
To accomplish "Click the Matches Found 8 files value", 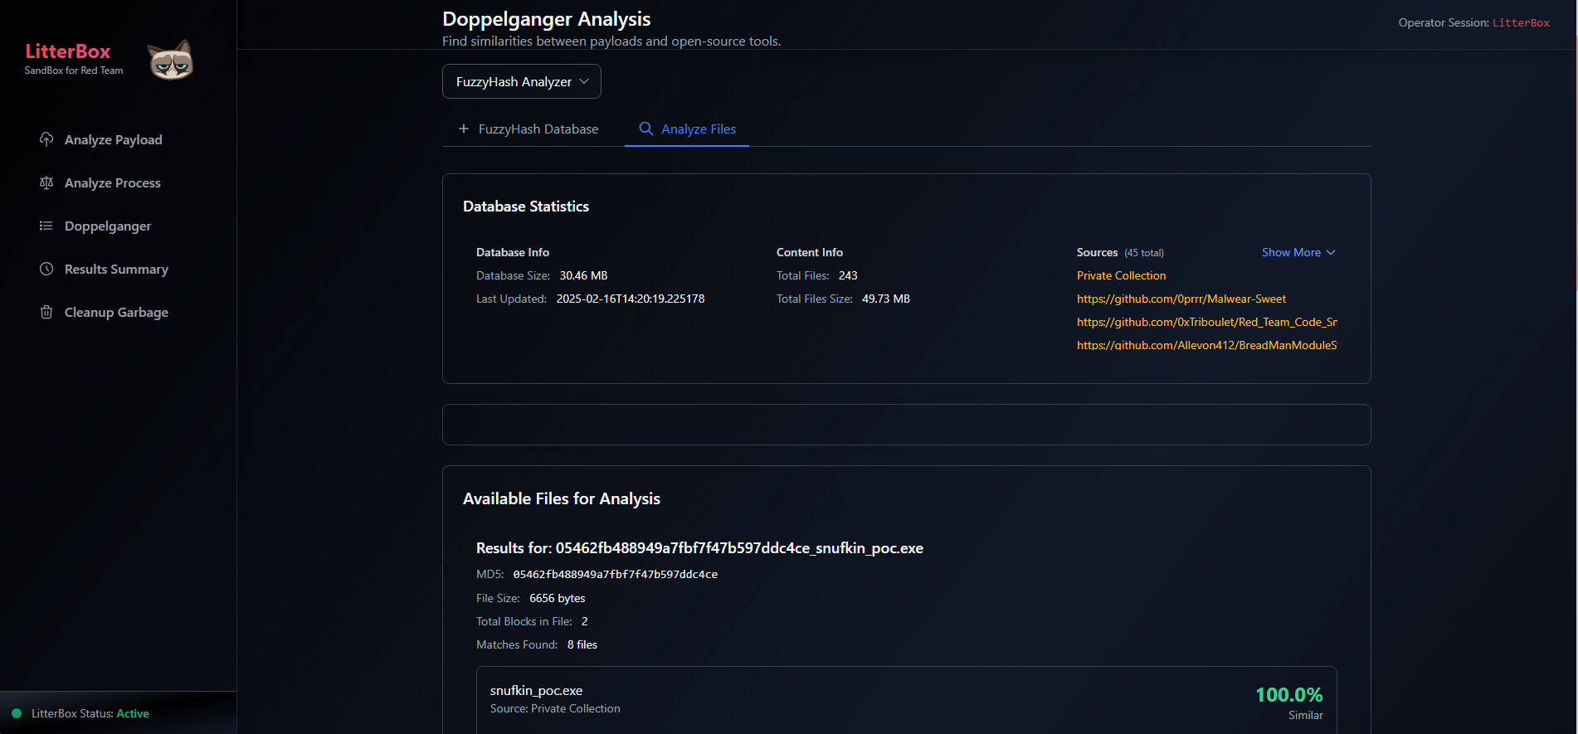I will [x=582, y=644].
